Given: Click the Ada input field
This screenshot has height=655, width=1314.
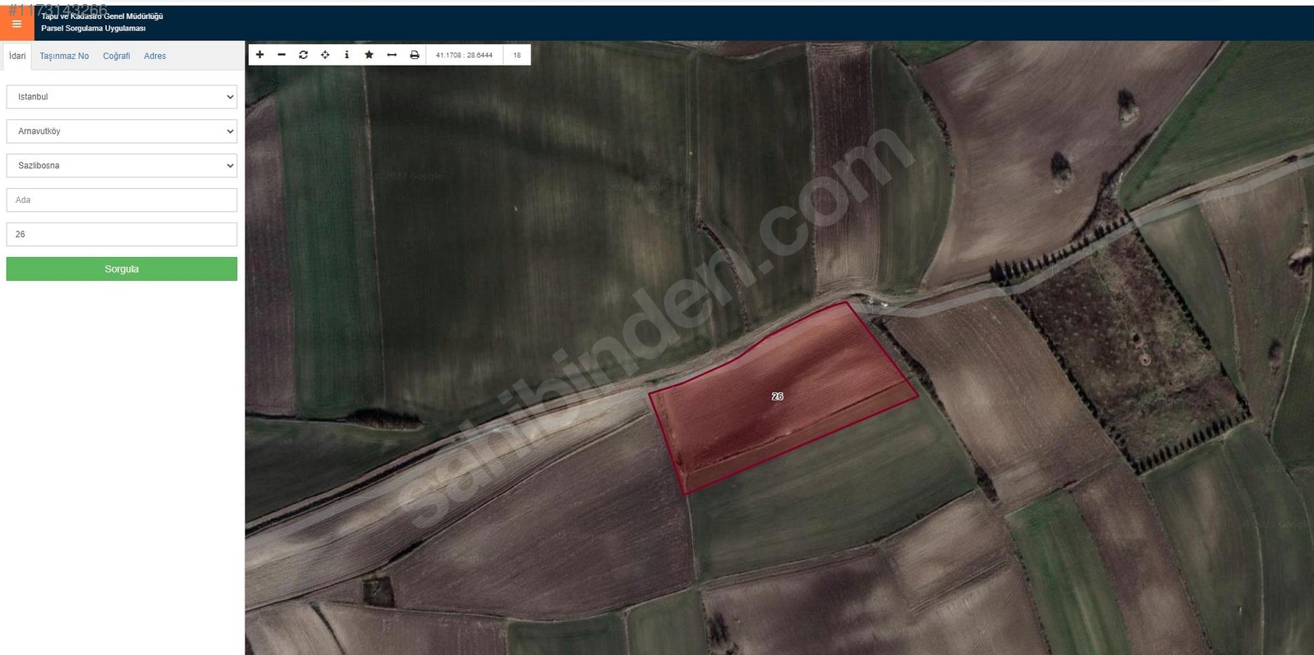Looking at the screenshot, I should click(122, 200).
